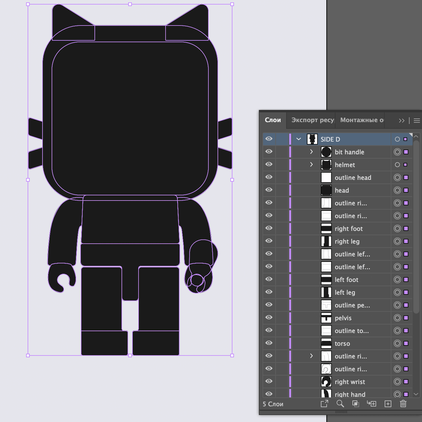This screenshot has width=422, height=422.
Task: Click the Locate Object magnifier icon
Action: [x=340, y=404]
